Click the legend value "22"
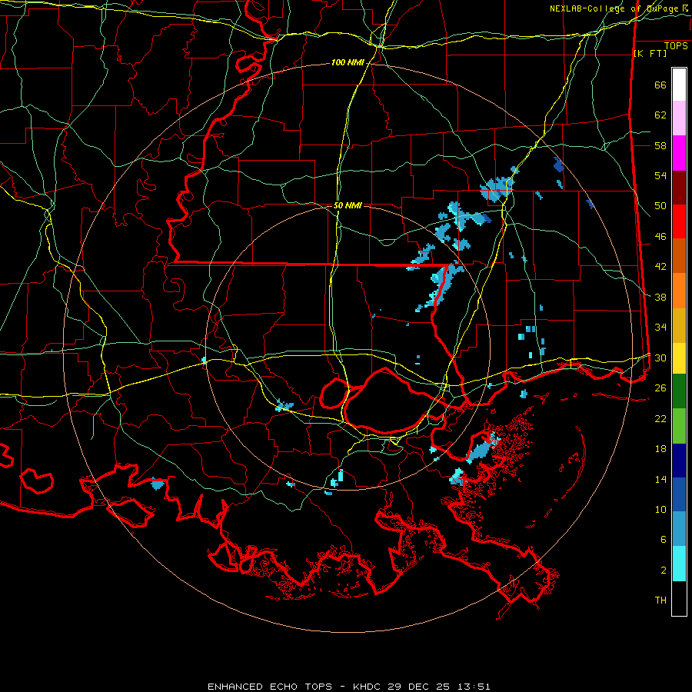The height and width of the screenshot is (692, 692). (x=660, y=418)
